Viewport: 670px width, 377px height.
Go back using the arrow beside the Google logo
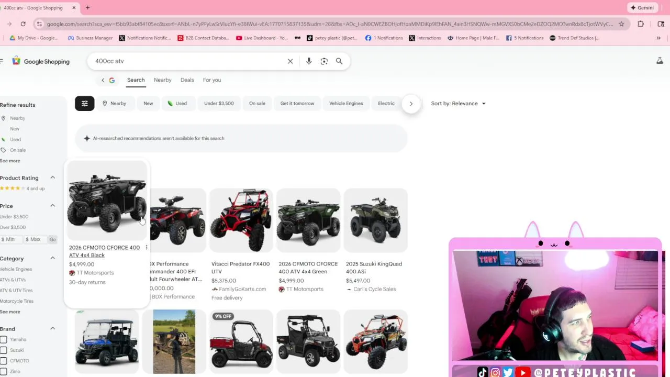(103, 80)
